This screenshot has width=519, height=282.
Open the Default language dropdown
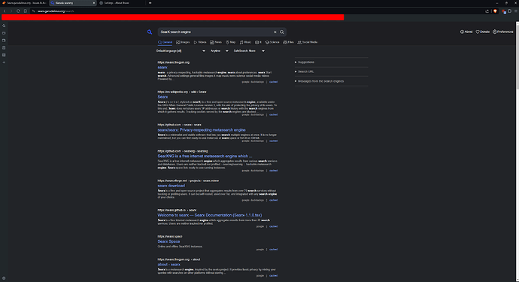point(181,51)
